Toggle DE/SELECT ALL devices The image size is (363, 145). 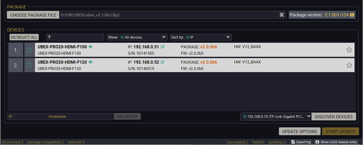coord(24,37)
